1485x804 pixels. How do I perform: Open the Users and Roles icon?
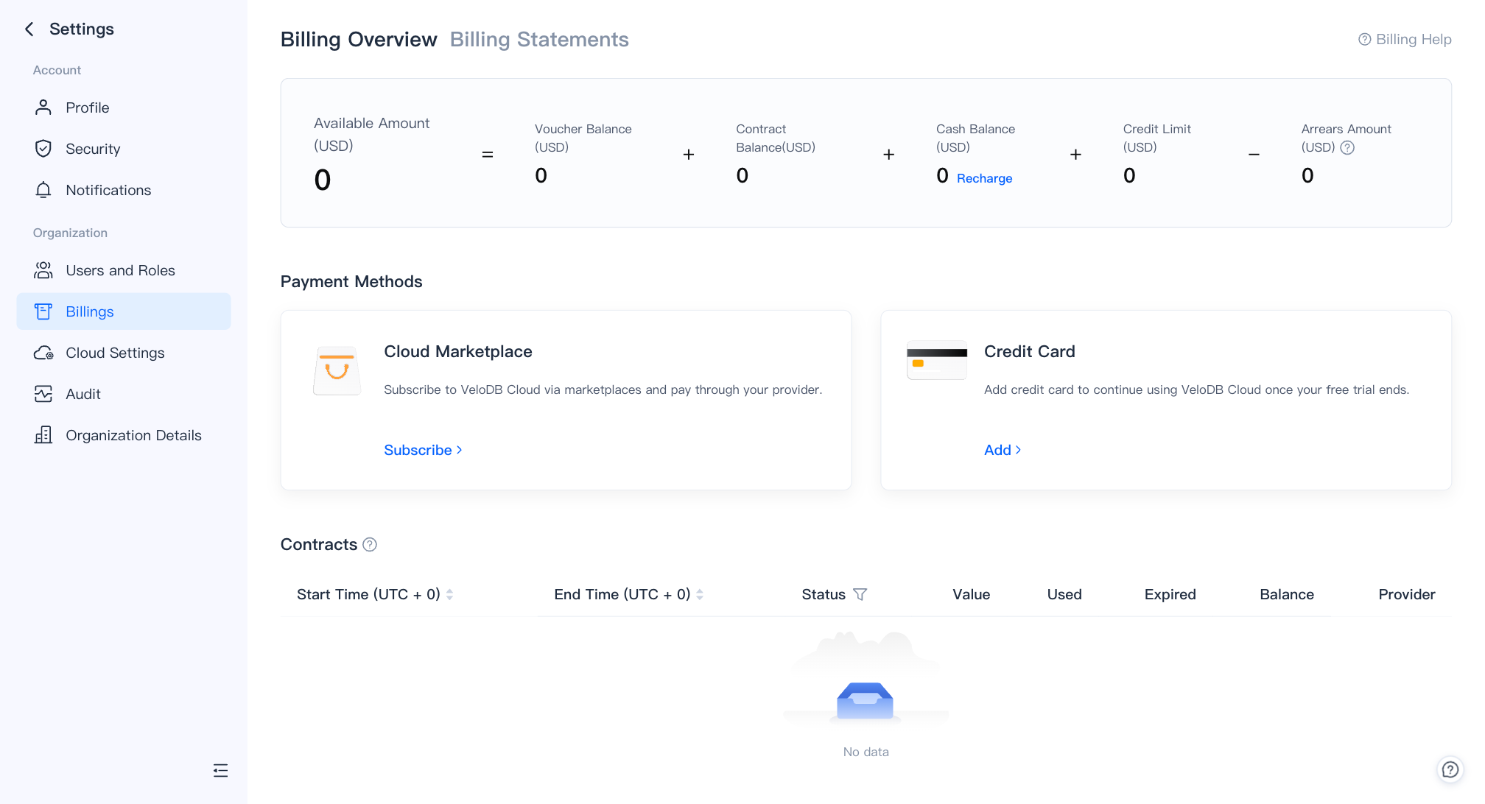pyautogui.click(x=43, y=269)
